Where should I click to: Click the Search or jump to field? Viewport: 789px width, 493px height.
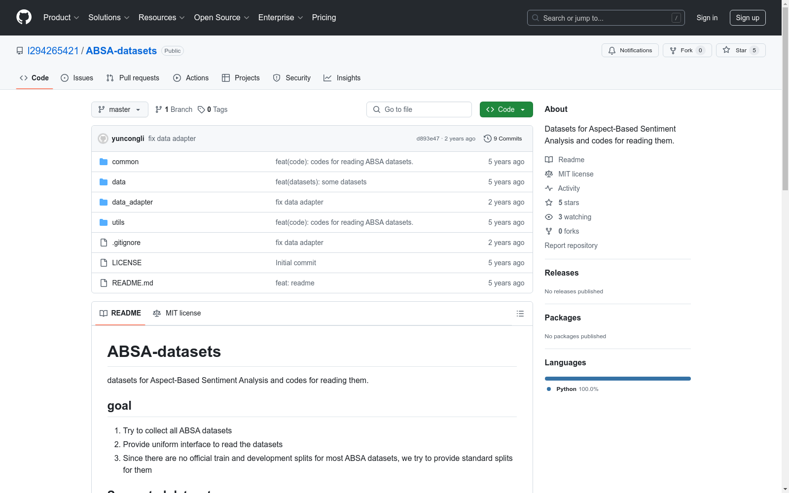606,18
